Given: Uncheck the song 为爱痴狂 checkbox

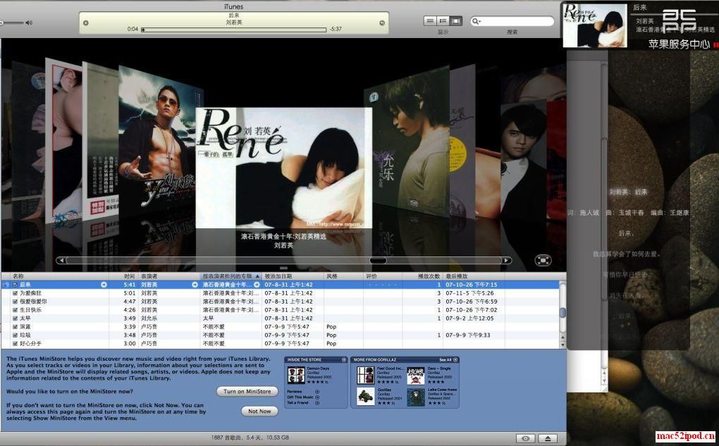Looking at the screenshot, I should point(15,293).
